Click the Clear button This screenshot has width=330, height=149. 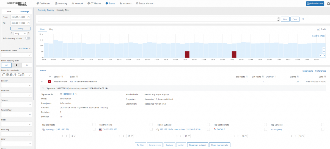click(295, 19)
